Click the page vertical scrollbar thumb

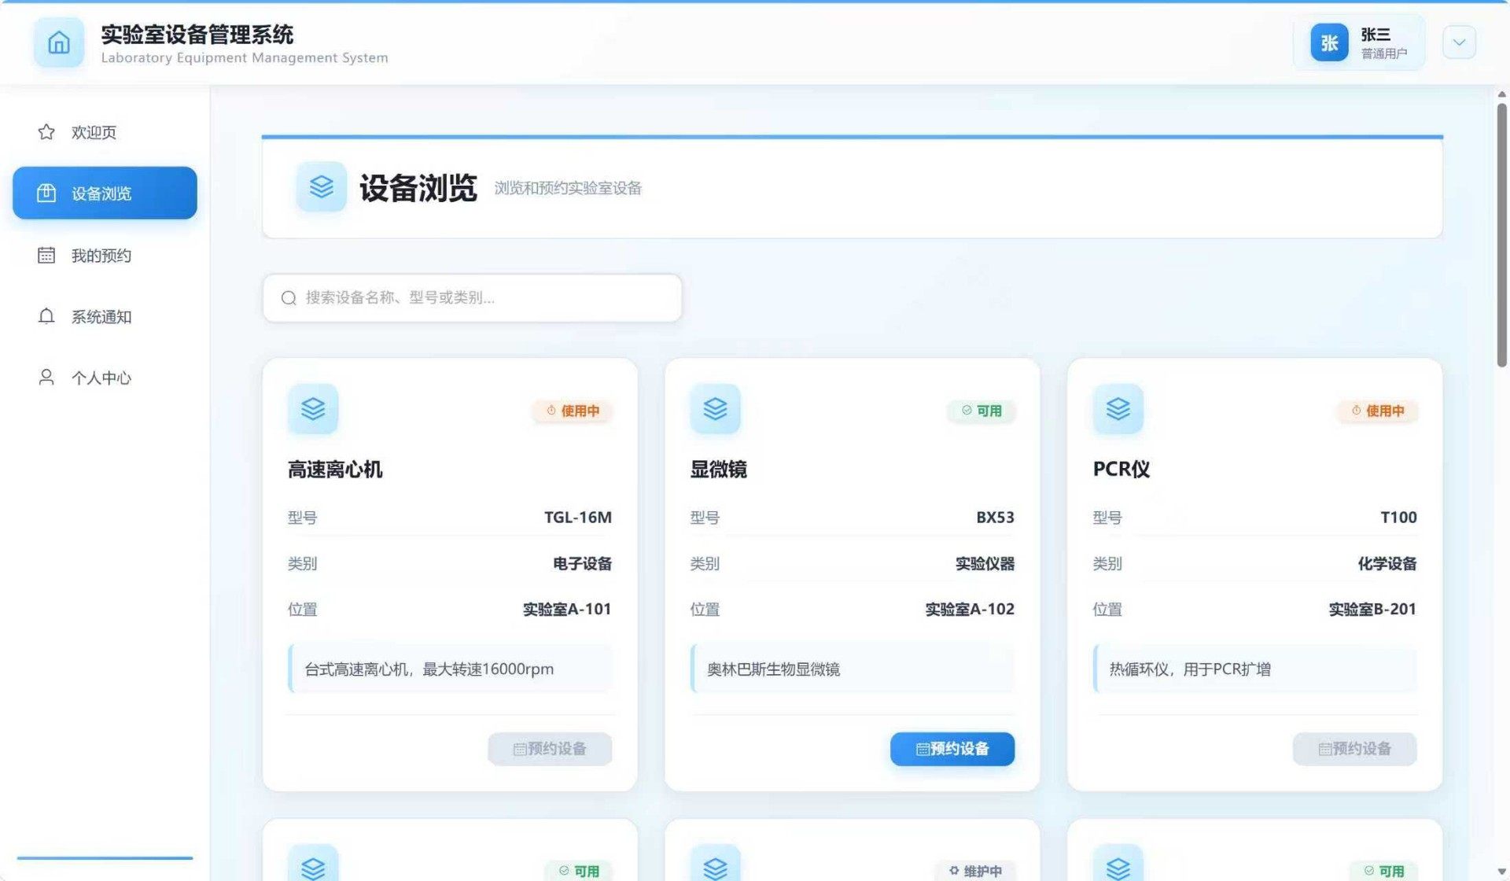1501,236
